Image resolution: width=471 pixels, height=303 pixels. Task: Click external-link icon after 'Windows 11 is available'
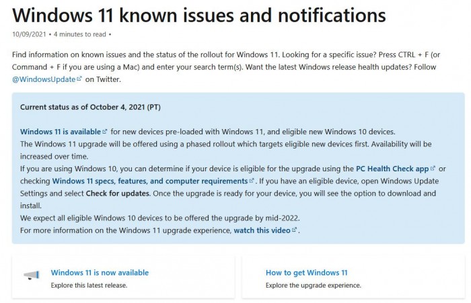point(105,132)
